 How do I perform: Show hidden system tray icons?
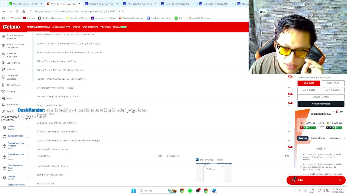tap(300, 191)
